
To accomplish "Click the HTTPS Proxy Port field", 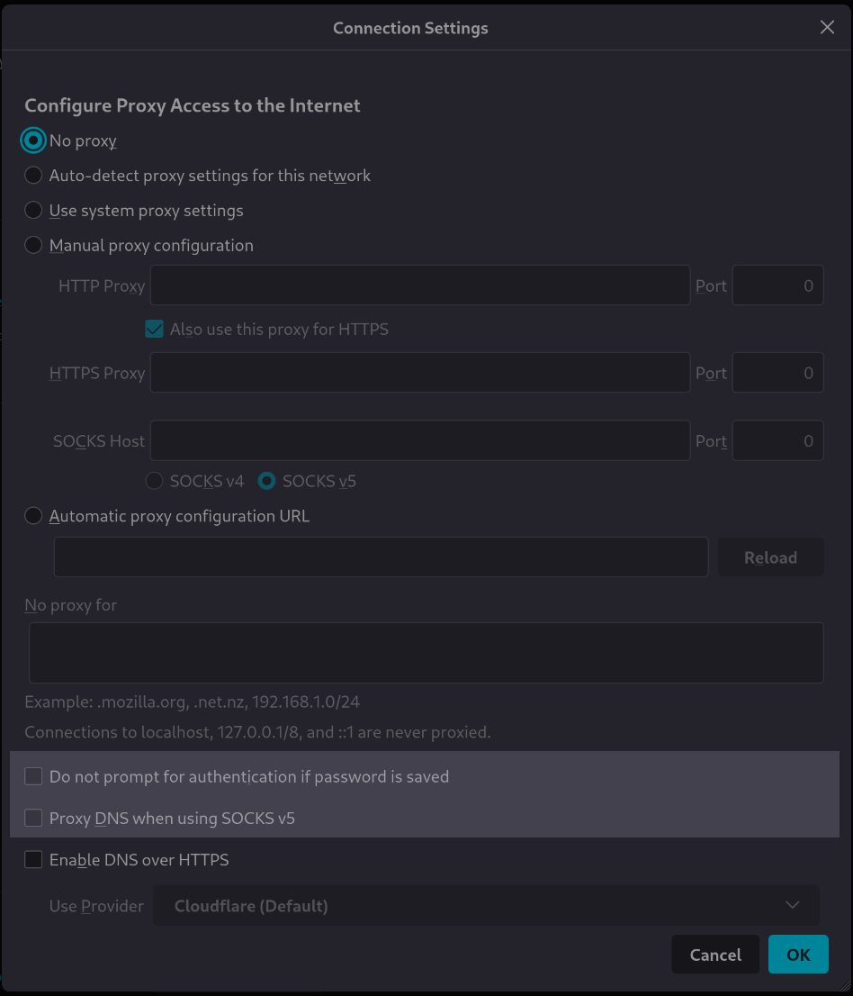I will [x=777, y=372].
